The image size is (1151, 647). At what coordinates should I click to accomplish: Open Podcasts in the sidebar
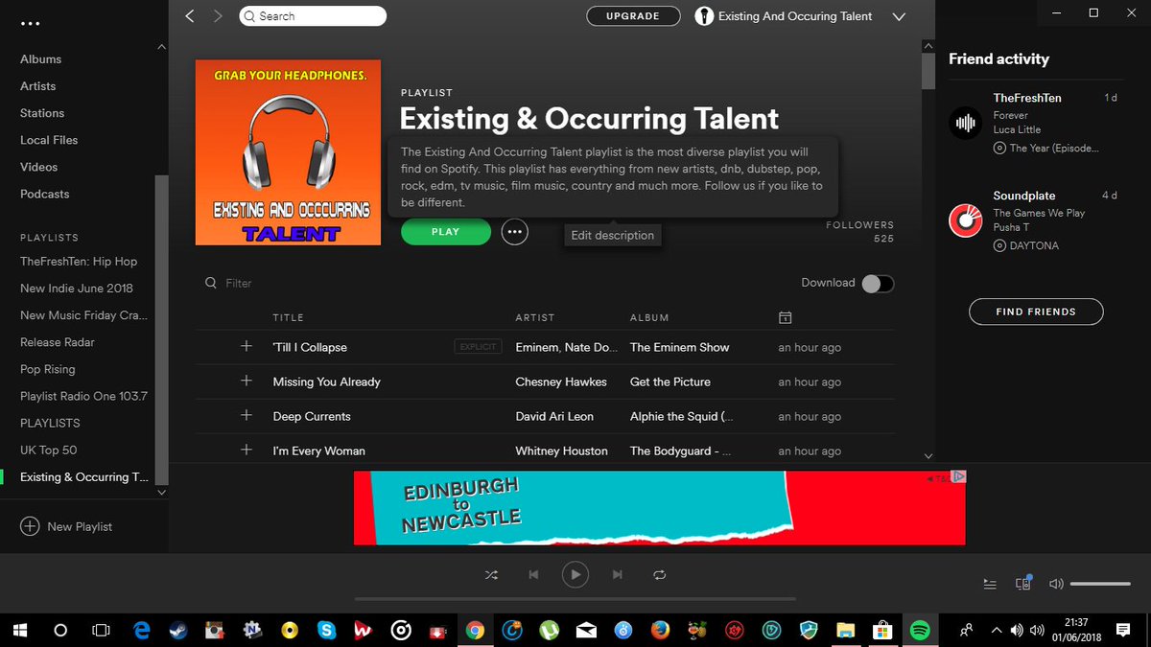point(45,194)
